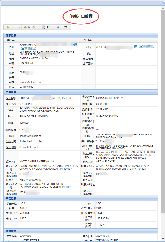
Task: Click the permanent account code AABCF6648K FT001
Action: click(x=108, y=116)
